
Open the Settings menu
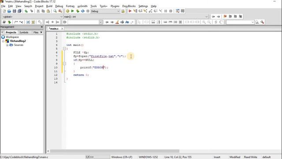[x=143, y=6]
